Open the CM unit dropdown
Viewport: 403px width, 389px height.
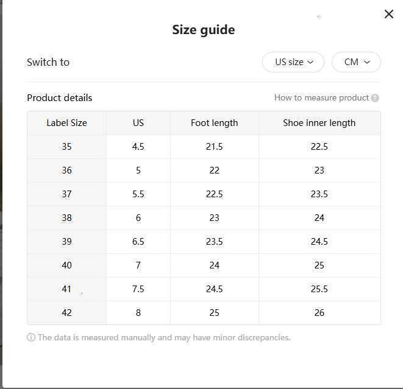click(x=356, y=62)
